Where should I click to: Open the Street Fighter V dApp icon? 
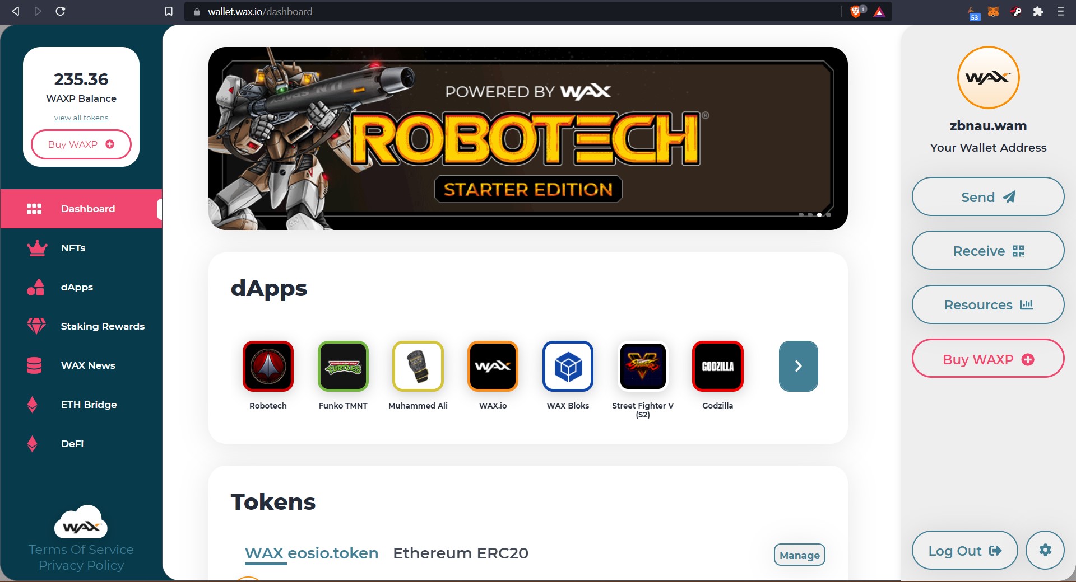[x=643, y=366]
